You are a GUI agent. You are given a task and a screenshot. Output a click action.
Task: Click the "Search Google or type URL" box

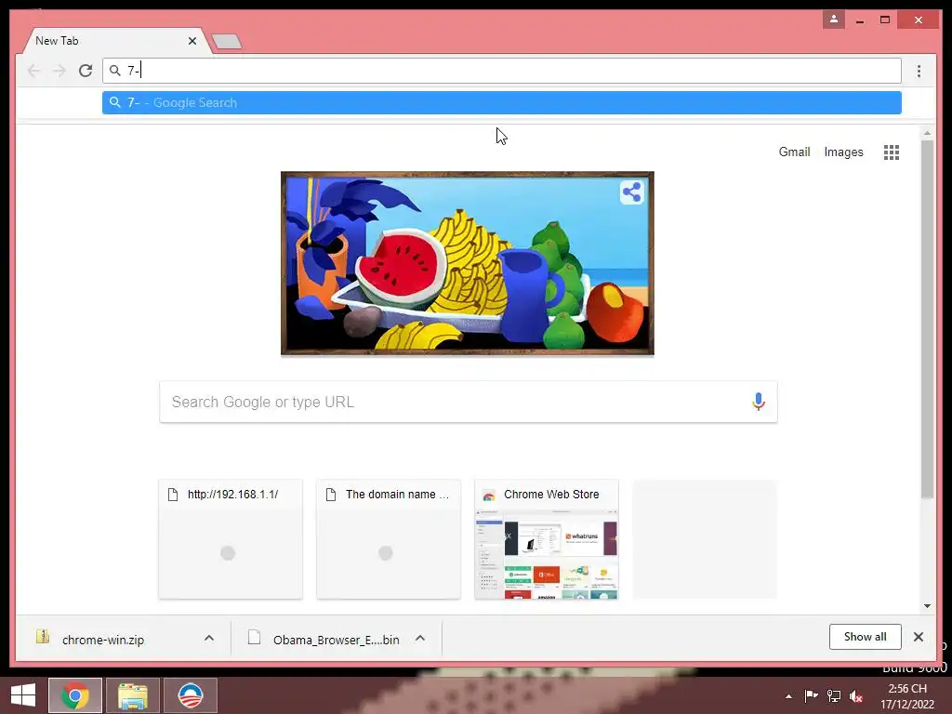(469, 402)
